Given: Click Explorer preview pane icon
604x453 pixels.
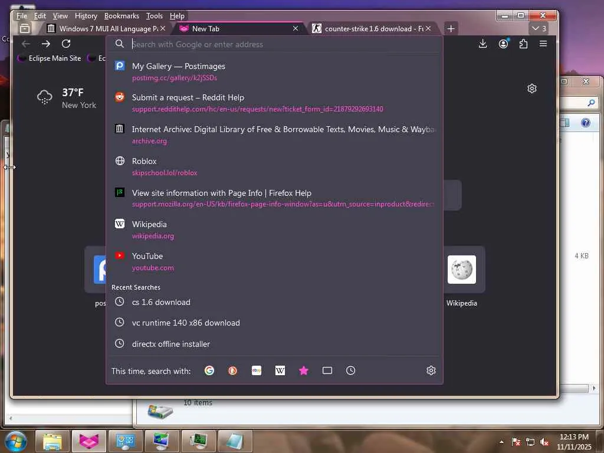Looking at the screenshot, I should (564, 123).
